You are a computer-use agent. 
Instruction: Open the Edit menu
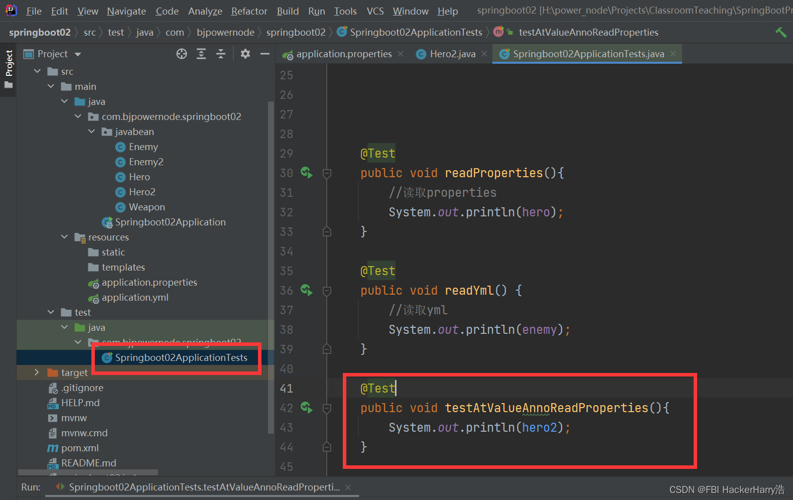pos(60,11)
